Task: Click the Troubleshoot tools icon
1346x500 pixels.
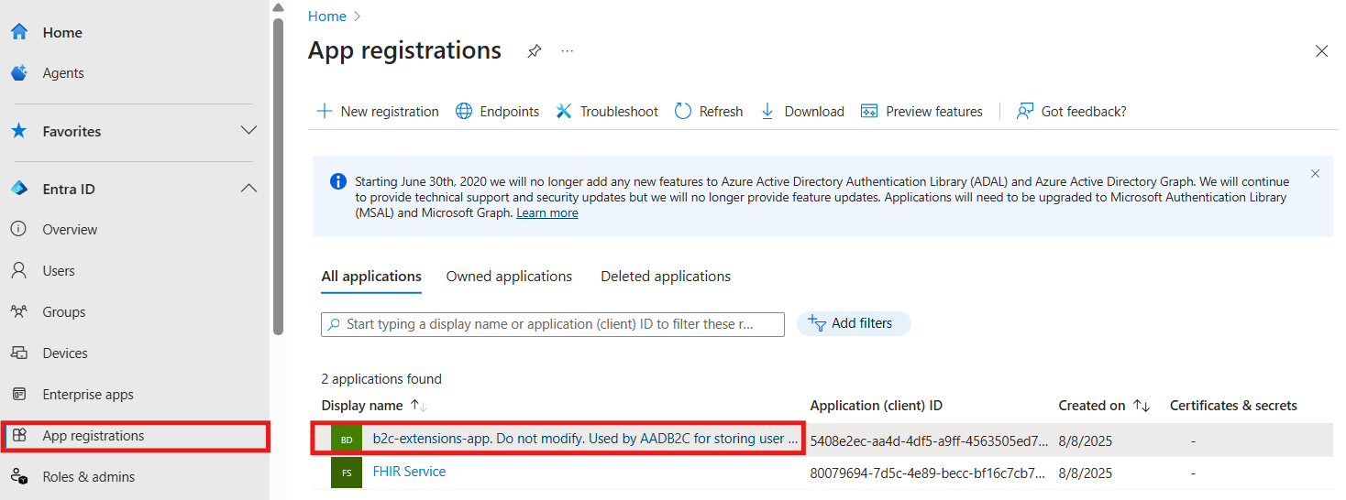Action: [x=564, y=111]
